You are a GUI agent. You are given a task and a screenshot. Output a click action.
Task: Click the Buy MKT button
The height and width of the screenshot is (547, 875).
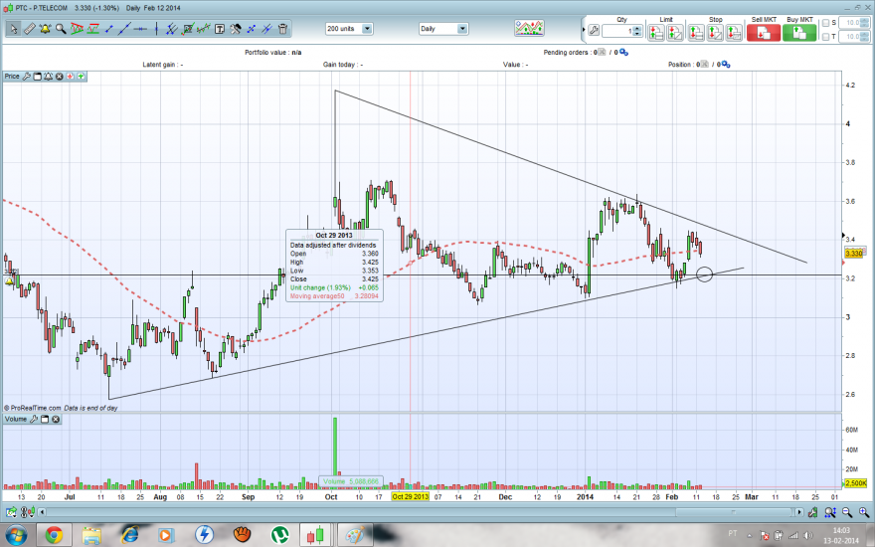coord(799,33)
